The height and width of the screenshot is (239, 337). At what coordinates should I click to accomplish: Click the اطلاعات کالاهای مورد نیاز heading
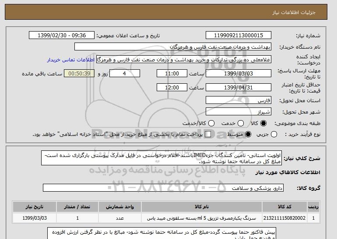pyautogui.click(x=288, y=172)
